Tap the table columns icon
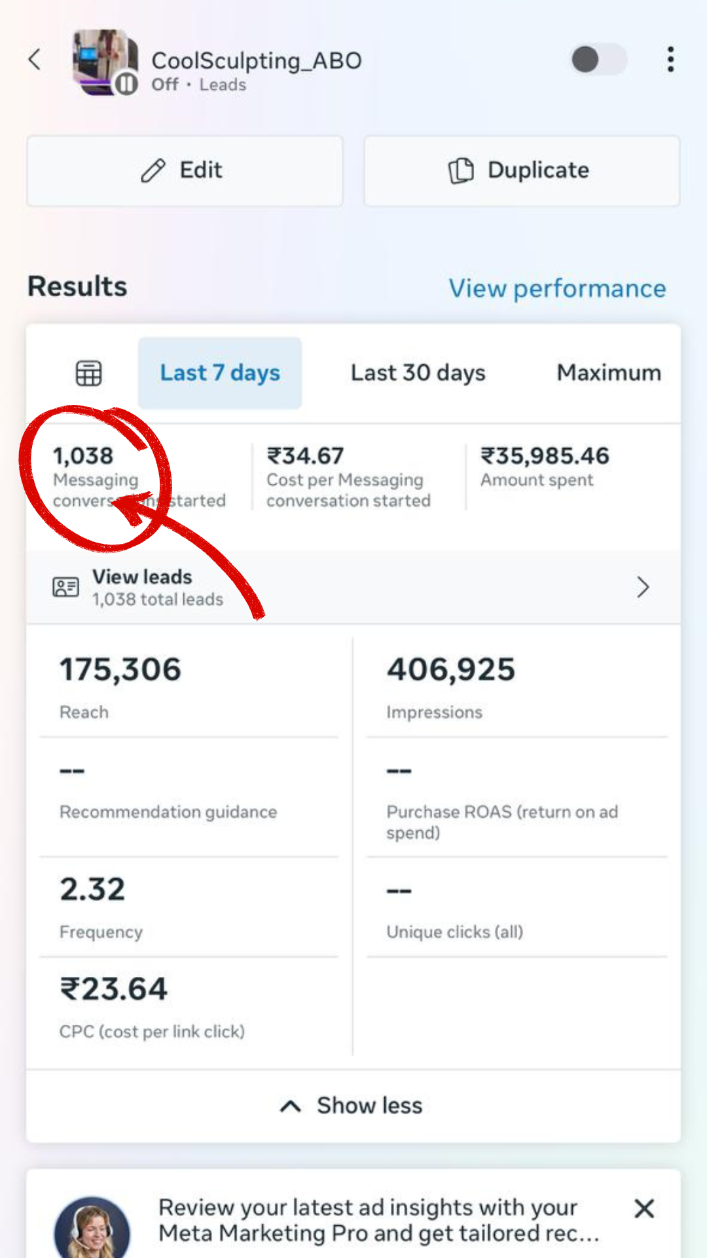 (x=88, y=373)
